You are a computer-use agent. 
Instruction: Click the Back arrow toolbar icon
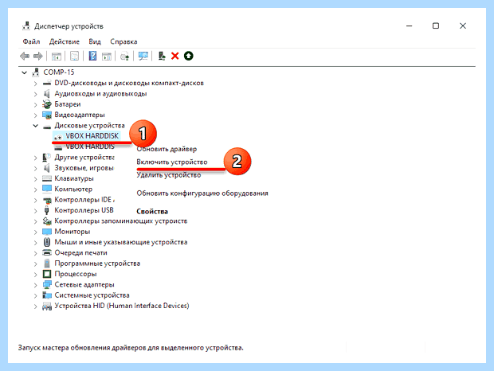coord(25,57)
